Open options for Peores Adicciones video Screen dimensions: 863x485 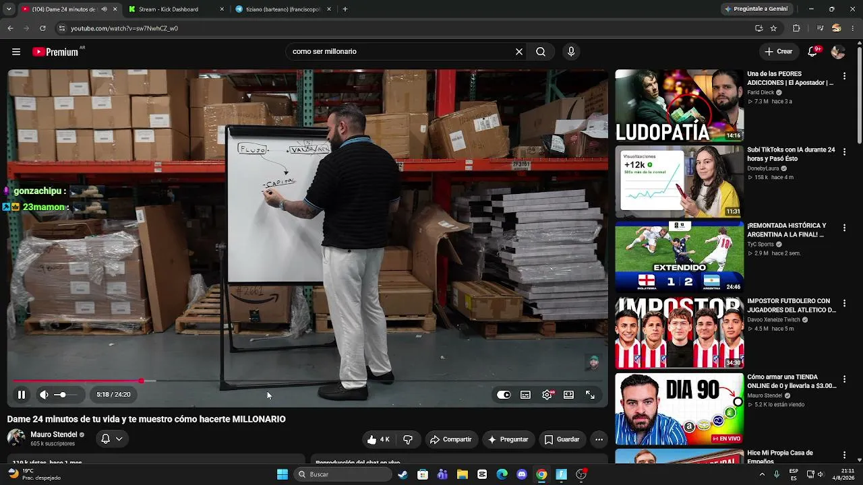pyautogui.click(x=844, y=77)
